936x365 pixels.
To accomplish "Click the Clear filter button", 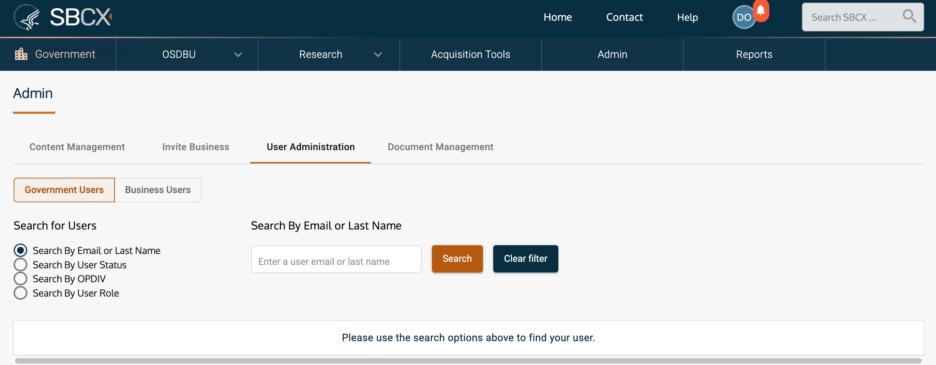I will [525, 259].
